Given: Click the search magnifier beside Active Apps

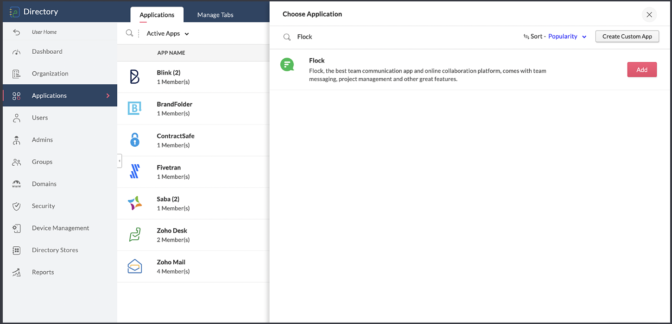Looking at the screenshot, I should click(130, 33).
